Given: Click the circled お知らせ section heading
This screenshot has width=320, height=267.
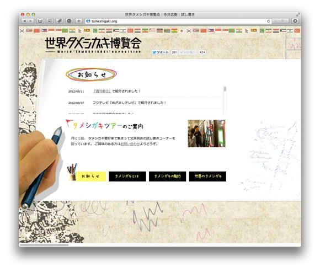Looking at the screenshot, I should pos(91,74).
